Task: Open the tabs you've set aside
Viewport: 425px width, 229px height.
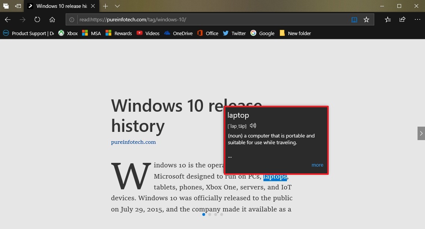Action: point(6,6)
